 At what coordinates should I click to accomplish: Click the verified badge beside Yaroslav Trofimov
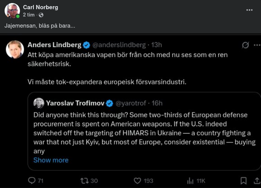[x=109, y=103]
